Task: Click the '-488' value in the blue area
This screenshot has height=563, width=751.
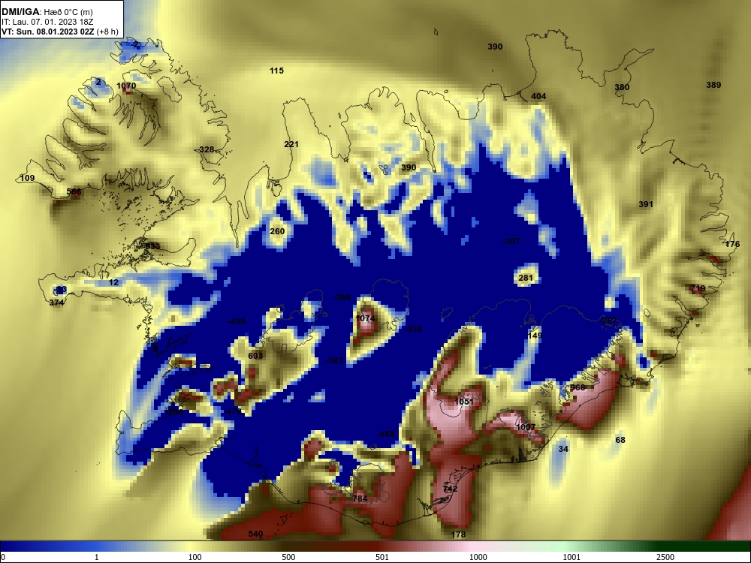Action: (x=386, y=434)
